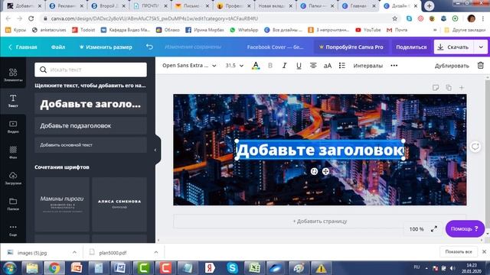Image resolution: width=490 pixels, height=275 pixels.
Task: Open the File menu
Action: [x=58, y=47]
